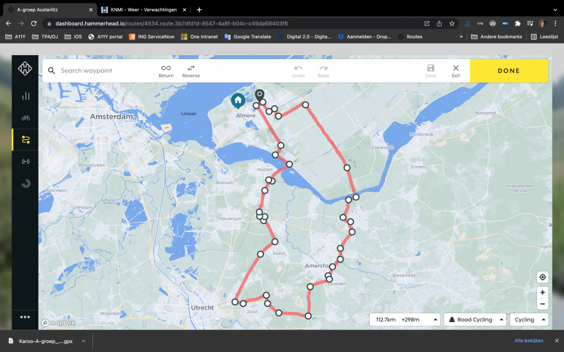Click the Search waypoint field
The image size is (564, 352).
point(102,71)
